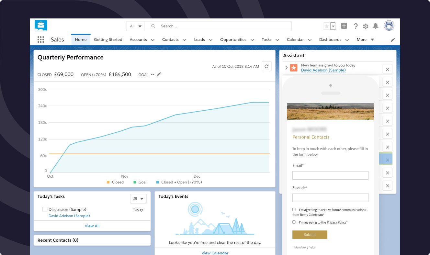Open the View Calendar link
430x255 pixels.
pos(215,253)
